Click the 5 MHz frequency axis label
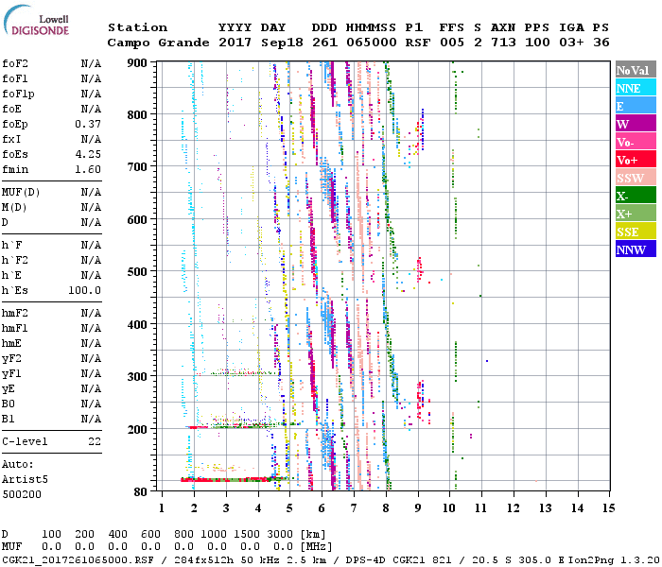This screenshot has width=662, height=567. pyautogui.click(x=289, y=508)
